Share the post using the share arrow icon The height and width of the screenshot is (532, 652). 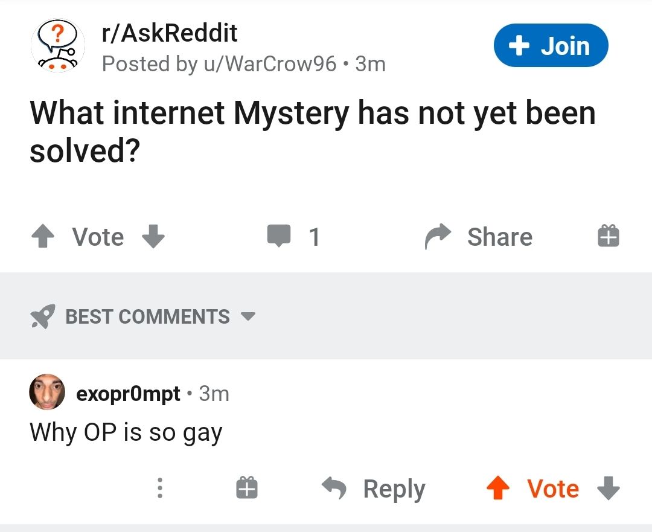(440, 237)
